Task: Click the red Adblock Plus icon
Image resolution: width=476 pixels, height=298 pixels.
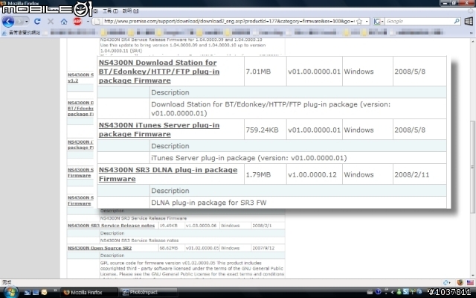Action: pyautogui.click(x=77, y=22)
